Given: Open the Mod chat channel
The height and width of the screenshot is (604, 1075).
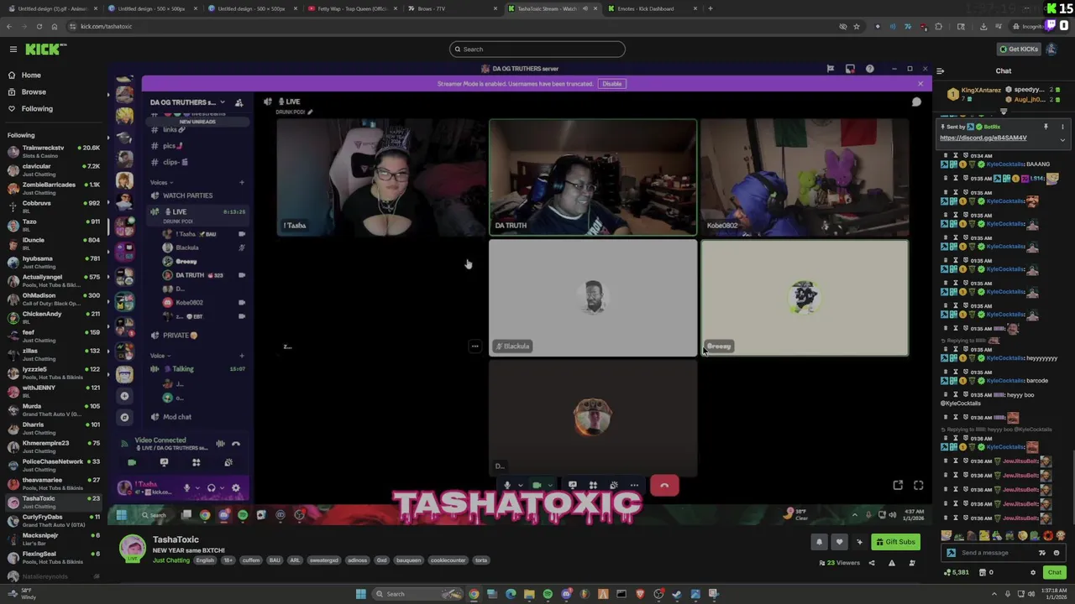Looking at the screenshot, I should [176, 417].
